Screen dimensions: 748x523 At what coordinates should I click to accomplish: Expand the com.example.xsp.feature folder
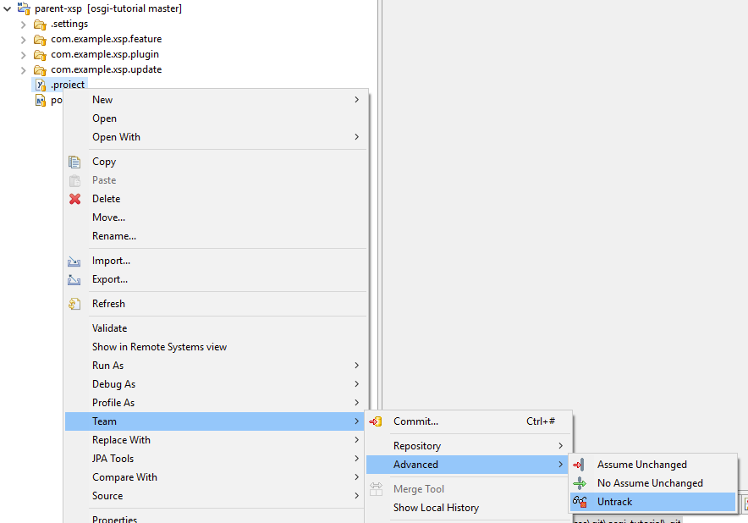(x=24, y=39)
